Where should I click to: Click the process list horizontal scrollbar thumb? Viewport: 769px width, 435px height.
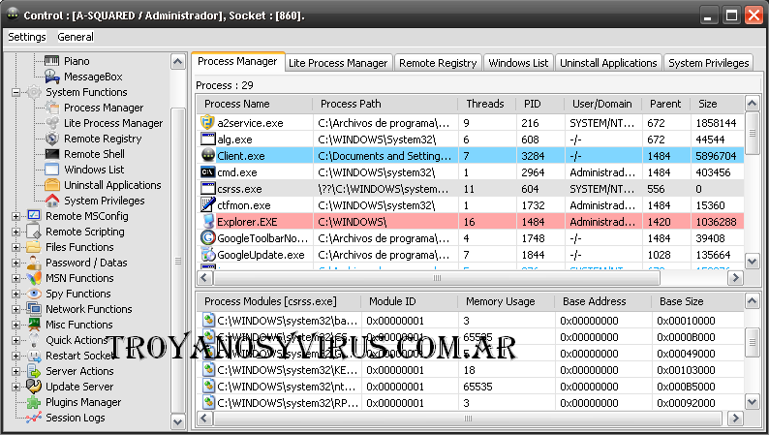(x=437, y=278)
